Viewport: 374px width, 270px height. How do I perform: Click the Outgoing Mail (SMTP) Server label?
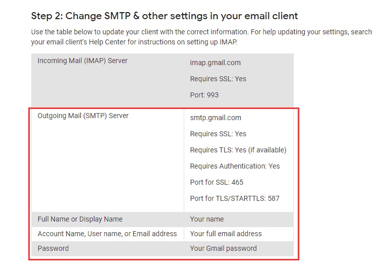tap(83, 116)
